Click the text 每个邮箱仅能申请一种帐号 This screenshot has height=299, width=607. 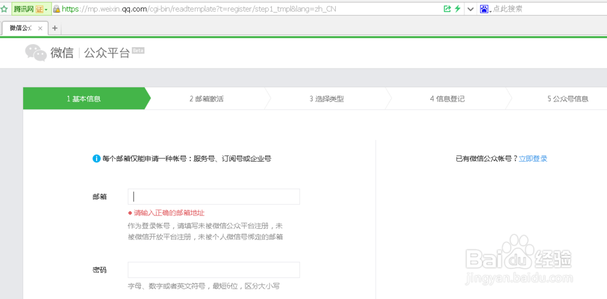[x=145, y=159]
